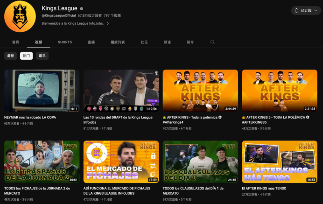Switch to the 播放列表 tab
The image size is (323, 204).
(118, 42)
